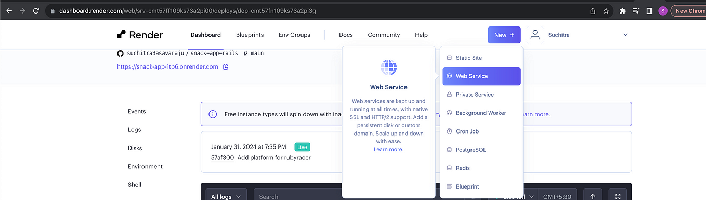The height and width of the screenshot is (200, 706).
Task: Expand the Suchitra account dropdown
Action: pos(625,35)
